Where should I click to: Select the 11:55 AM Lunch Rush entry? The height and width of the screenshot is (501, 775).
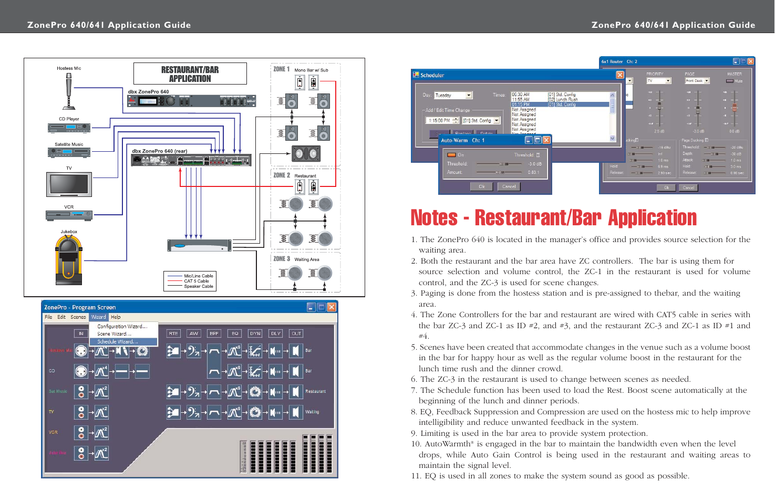pyautogui.click(x=560, y=100)
